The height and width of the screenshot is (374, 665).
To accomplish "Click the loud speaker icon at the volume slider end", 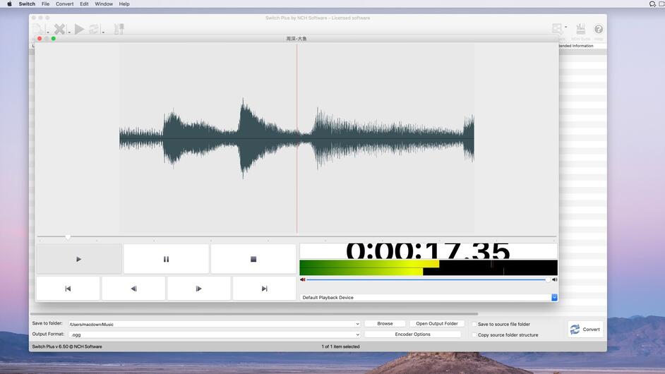I will point(554,279).
